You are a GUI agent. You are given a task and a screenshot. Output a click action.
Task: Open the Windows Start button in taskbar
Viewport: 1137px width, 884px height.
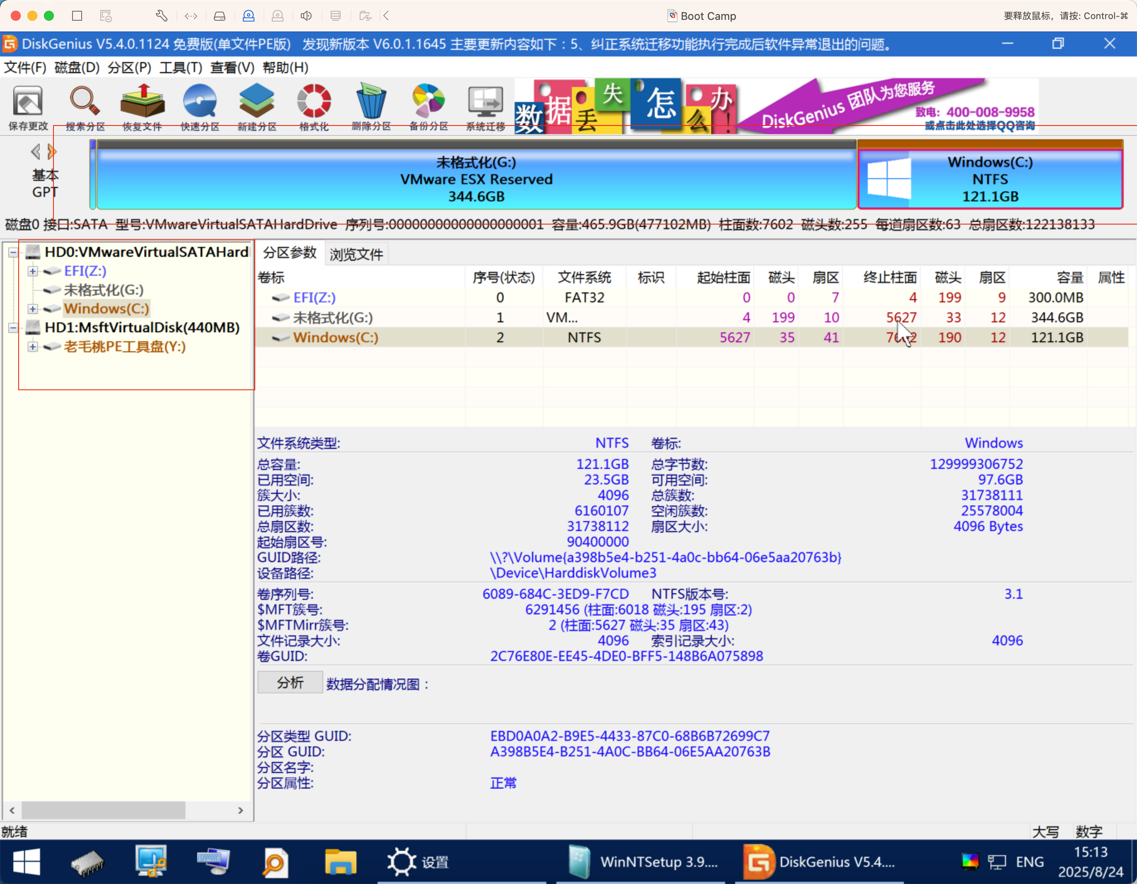click(x=26, y=862)
